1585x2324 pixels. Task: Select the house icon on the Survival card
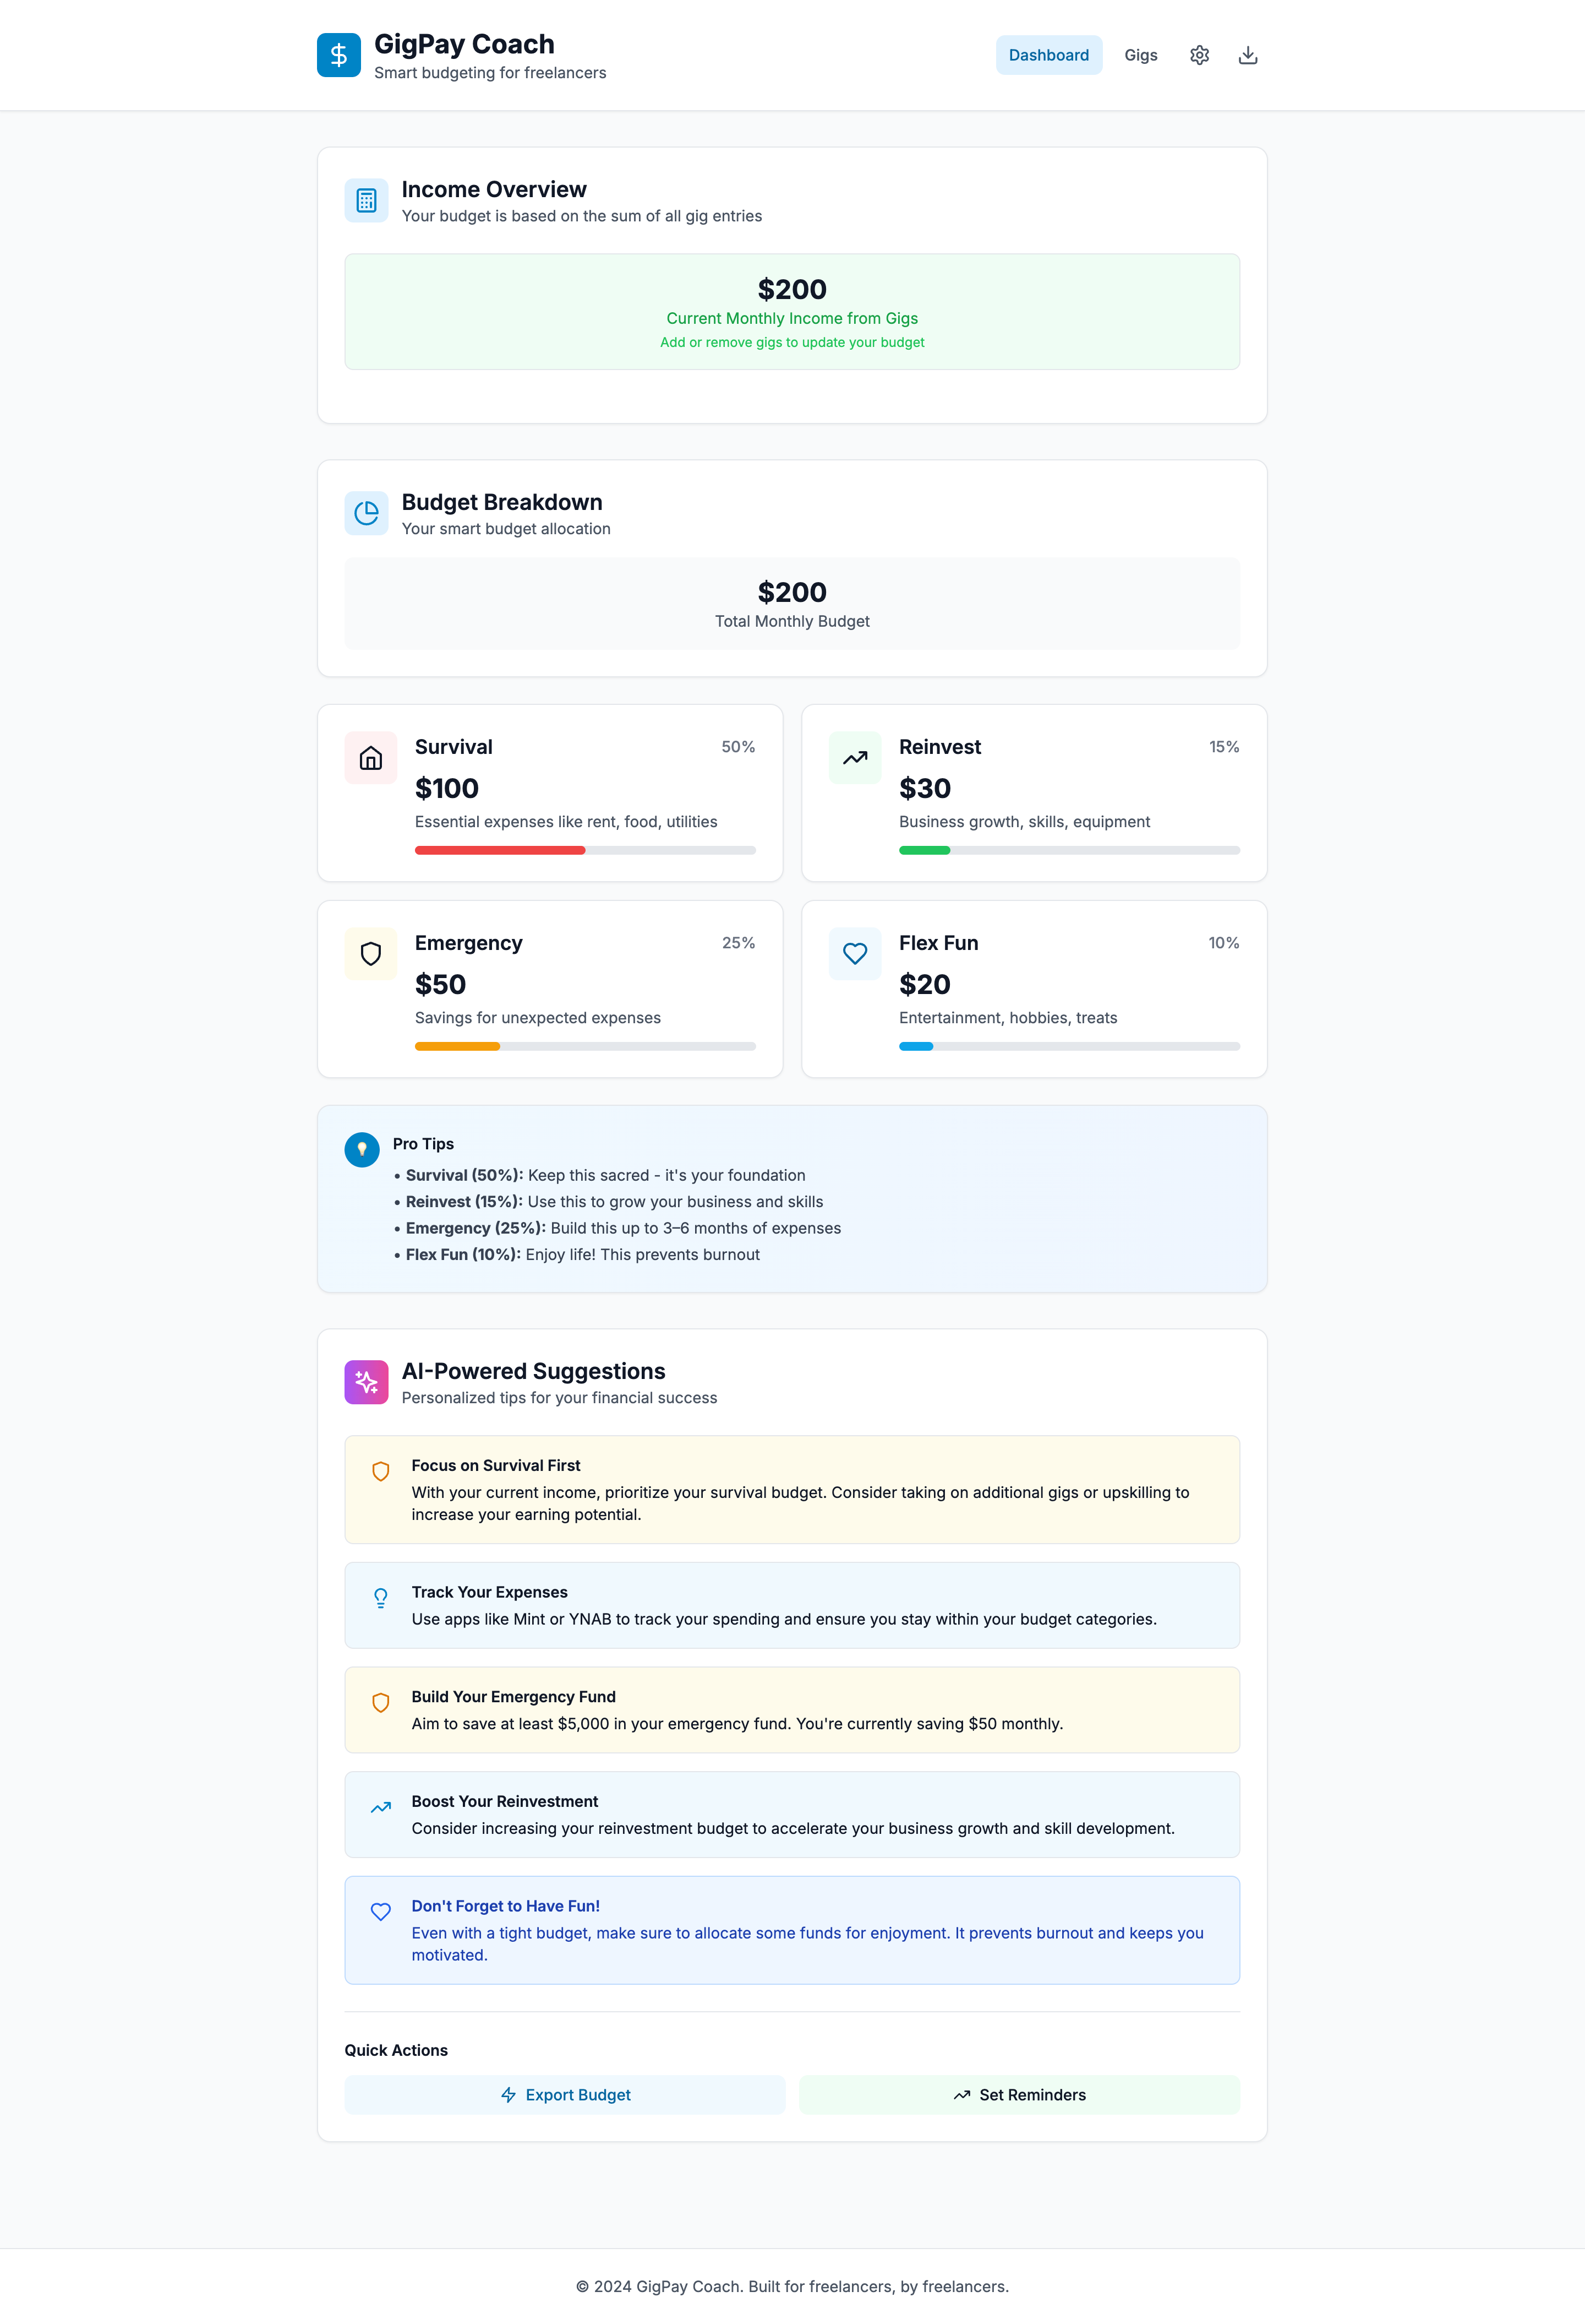370,757
